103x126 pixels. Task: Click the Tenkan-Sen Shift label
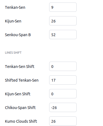point(20,67)
